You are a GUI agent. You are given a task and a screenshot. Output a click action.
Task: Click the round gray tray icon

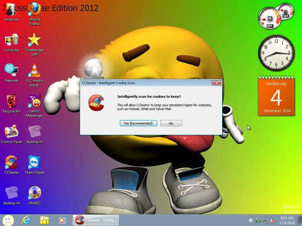click(x=251, y=220)
